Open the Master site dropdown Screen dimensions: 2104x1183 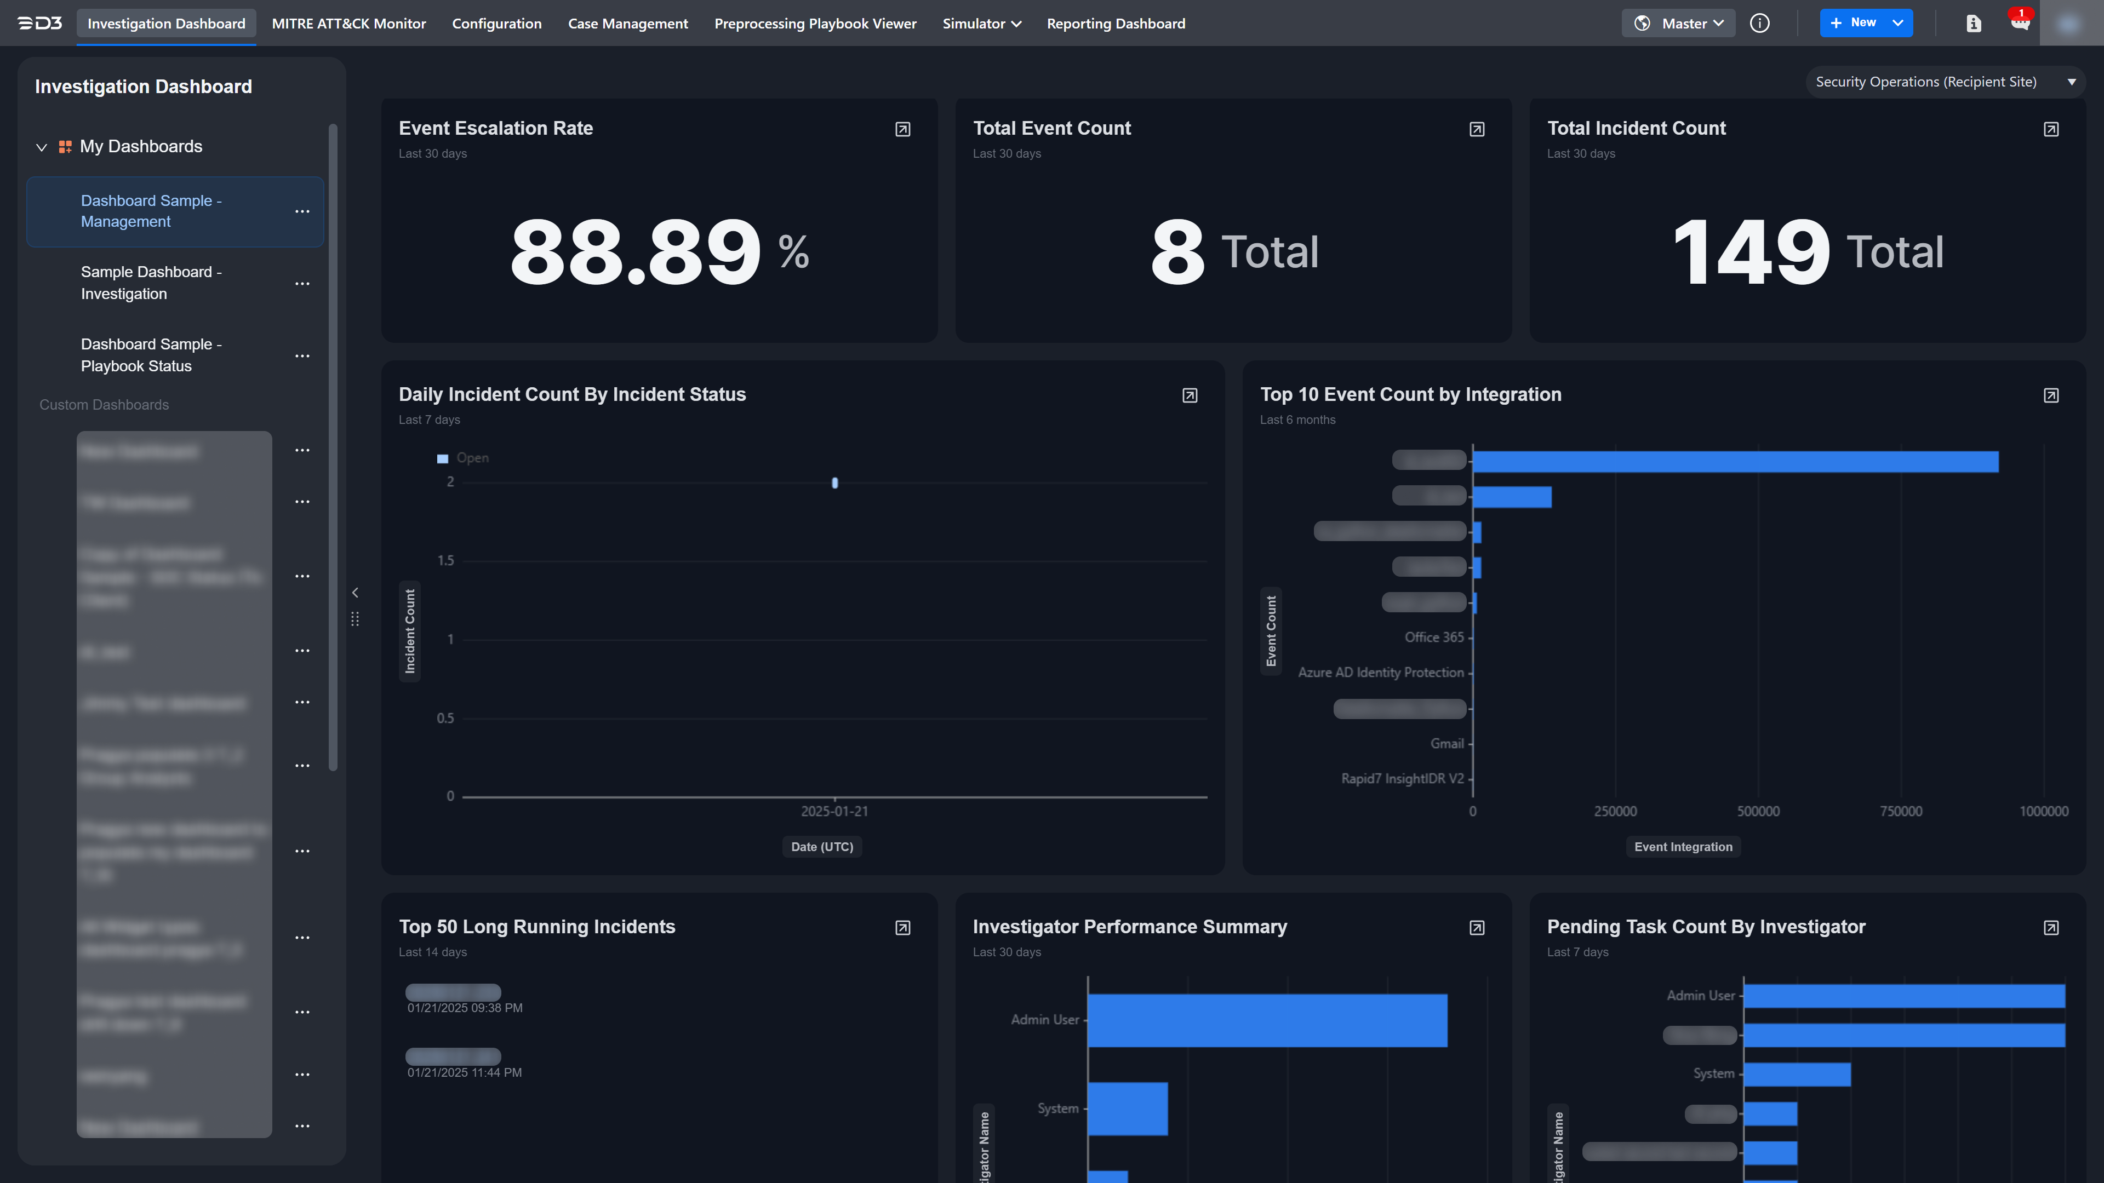(x=1678, y=23)
